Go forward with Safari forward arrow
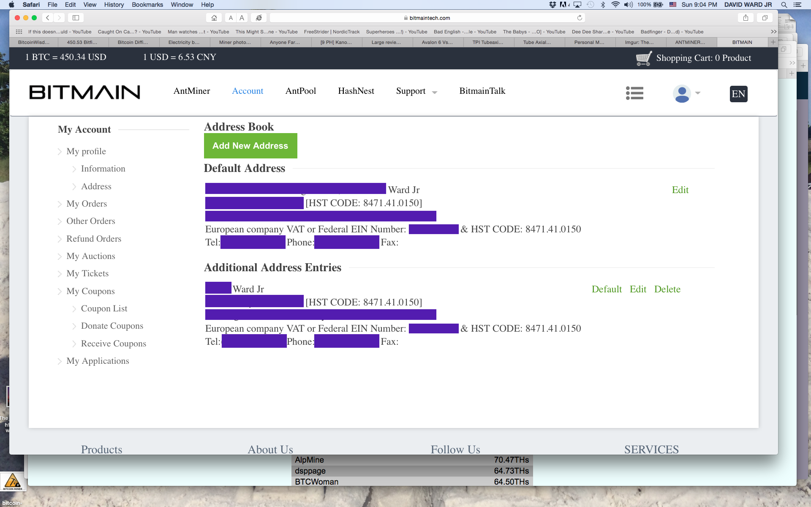Viewport: 811px width, 507px height. pos(59,18)
